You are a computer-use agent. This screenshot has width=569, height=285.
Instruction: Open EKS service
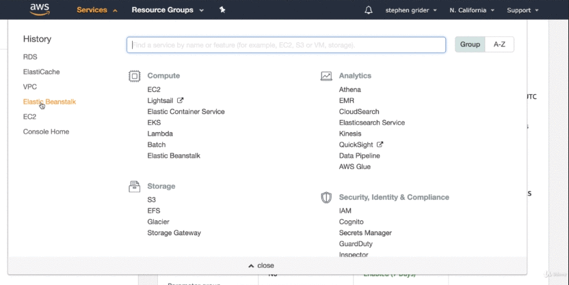(154, 123)
